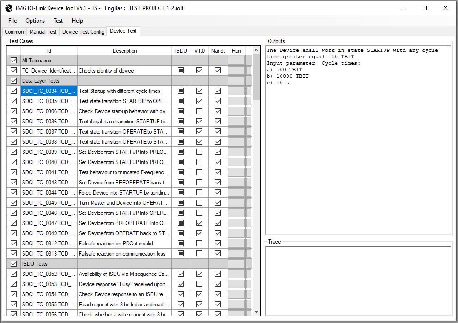Image resolution: width=458 pixels, height=323 pixels.
Task: Deselect the TC_Device_Identification test case checkbox
Action: [13, 71]
